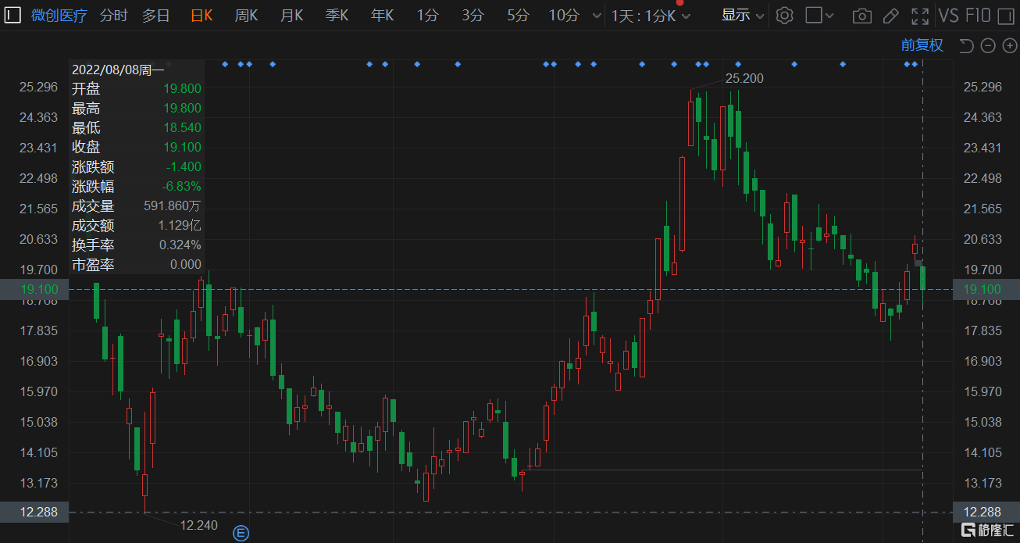Viewport: 1020px width, 543px height.
Task: Enter fullscreen chart view
Action: pyautogui.click(x=920, y=16)
